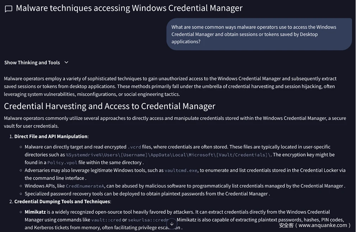This screenshot has width=356, height=232.
Task: Click the bold Mimikatz term
Action: (x=35, y=212)
